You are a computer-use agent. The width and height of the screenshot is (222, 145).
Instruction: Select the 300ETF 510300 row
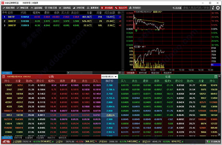(61, 21)
